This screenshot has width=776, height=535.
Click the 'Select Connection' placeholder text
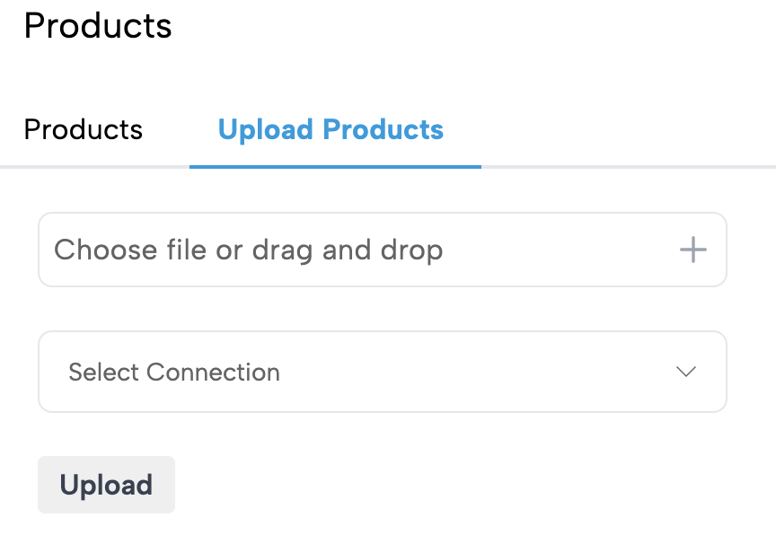(174, 372)
